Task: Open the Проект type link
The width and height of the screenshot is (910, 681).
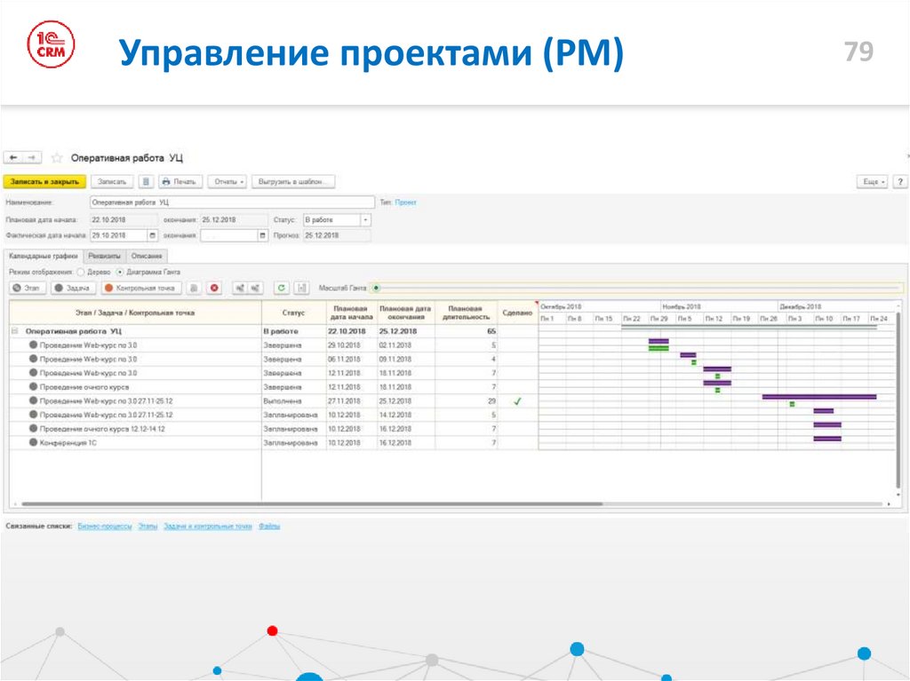Action: [x=405, y=202]
